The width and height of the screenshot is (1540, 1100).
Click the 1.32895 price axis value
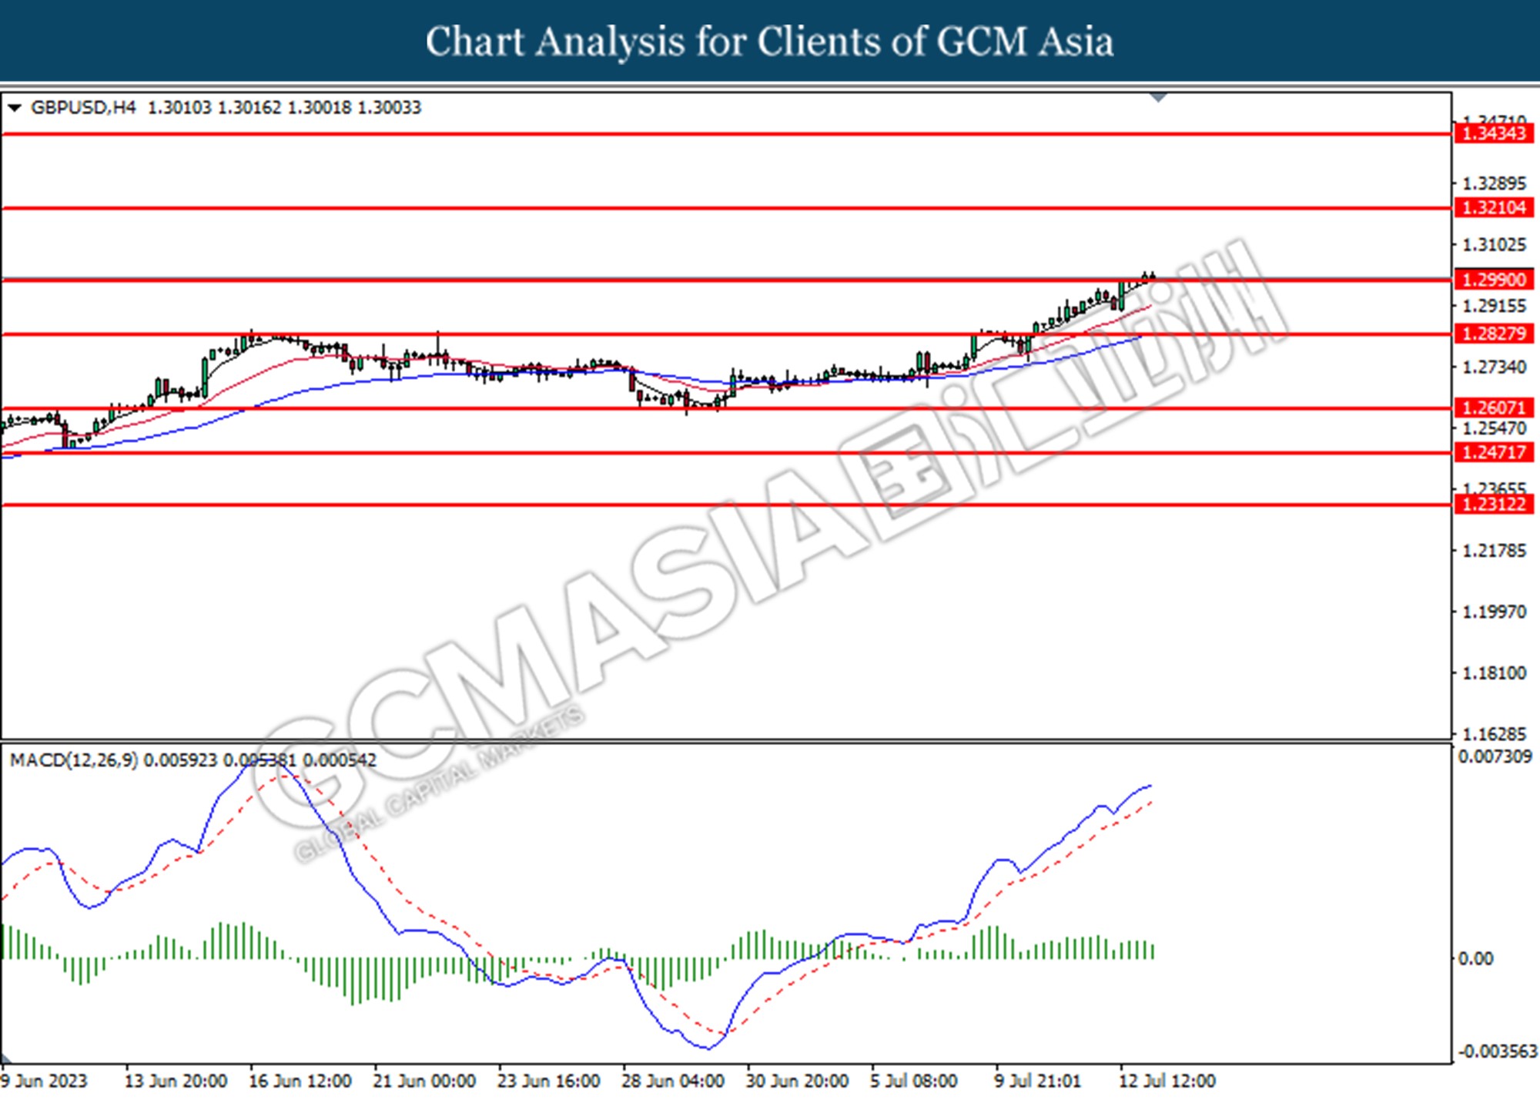1494,183
